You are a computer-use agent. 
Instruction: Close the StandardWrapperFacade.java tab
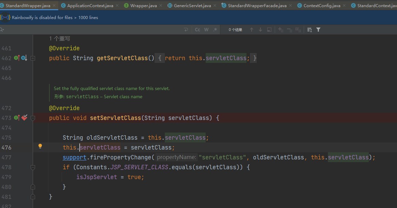click(290, 5)
